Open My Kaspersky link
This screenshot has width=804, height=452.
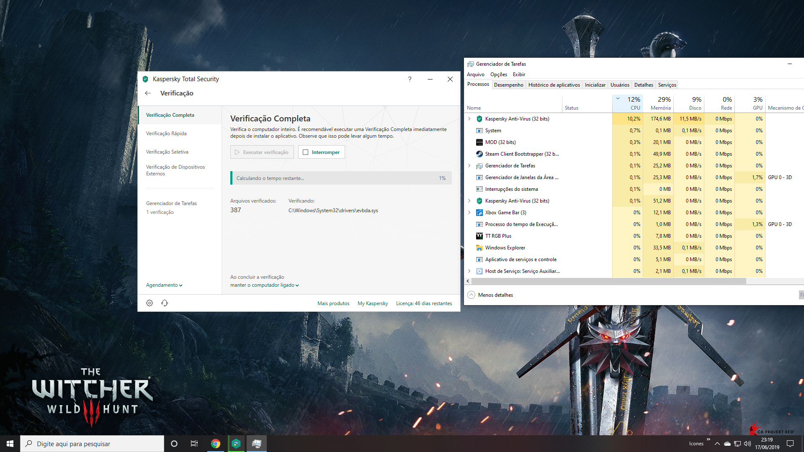[373, 303]
